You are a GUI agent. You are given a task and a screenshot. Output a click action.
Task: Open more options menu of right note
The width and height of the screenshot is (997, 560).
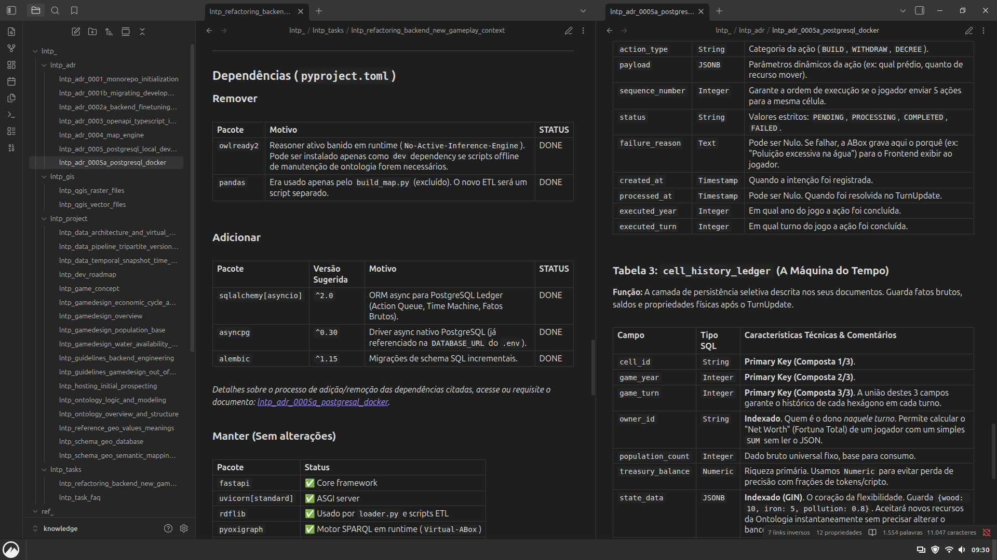(x=983, y=31)
